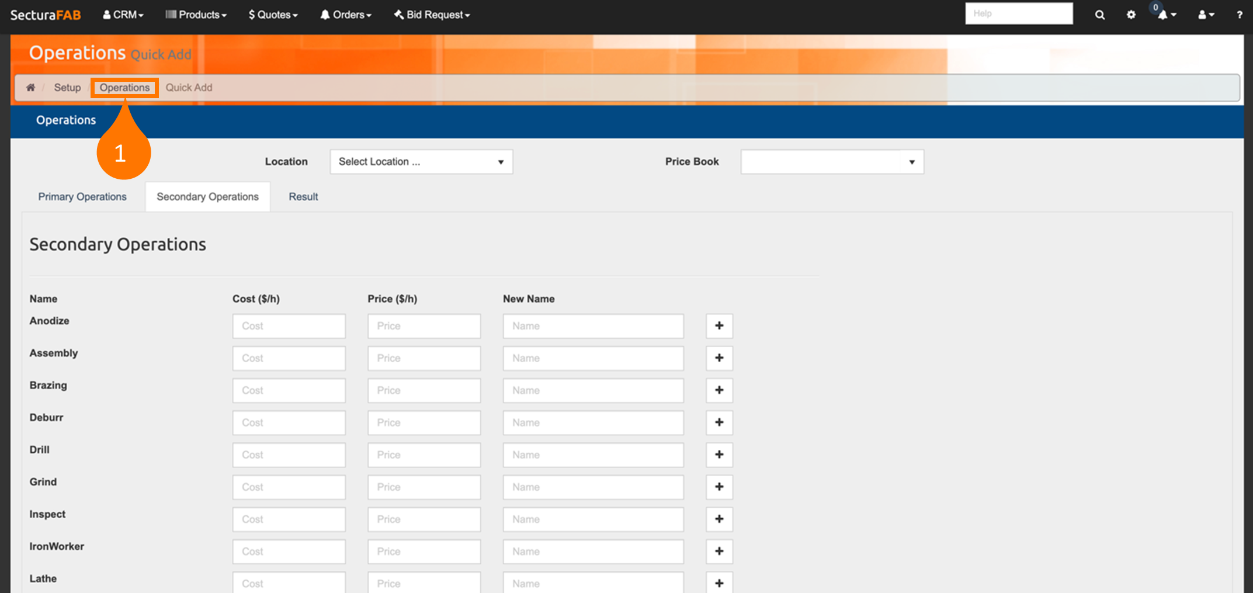Click the plus button for Anodize
Image resolution: width=1253 pixels, height=593 pixels.
pos(719,326)
